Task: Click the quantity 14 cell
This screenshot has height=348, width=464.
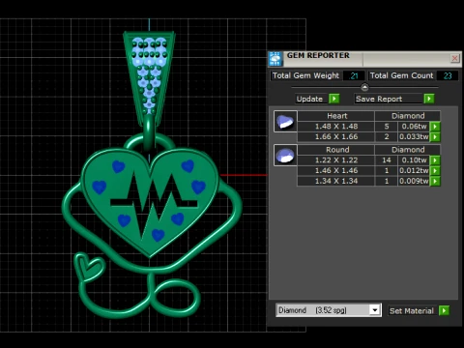Action: click(x=387, y=160)
